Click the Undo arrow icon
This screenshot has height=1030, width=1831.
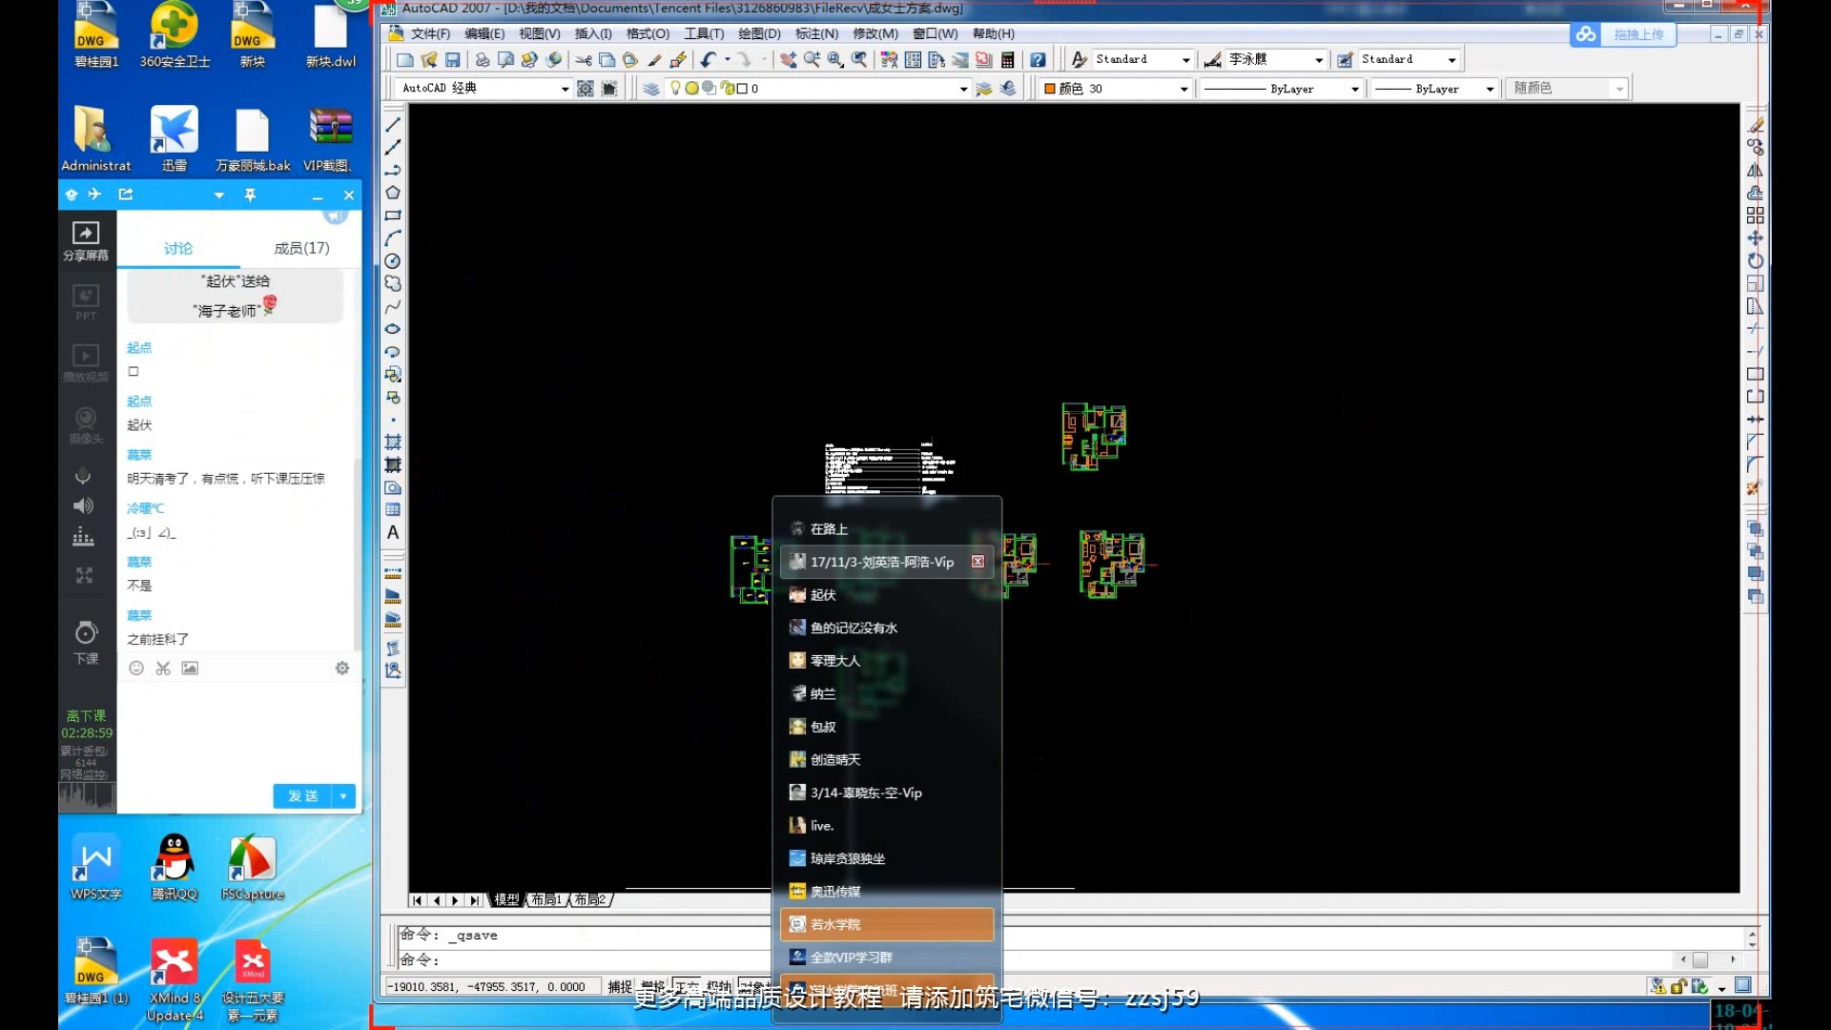pyautogui.click(x=708, y=60)
